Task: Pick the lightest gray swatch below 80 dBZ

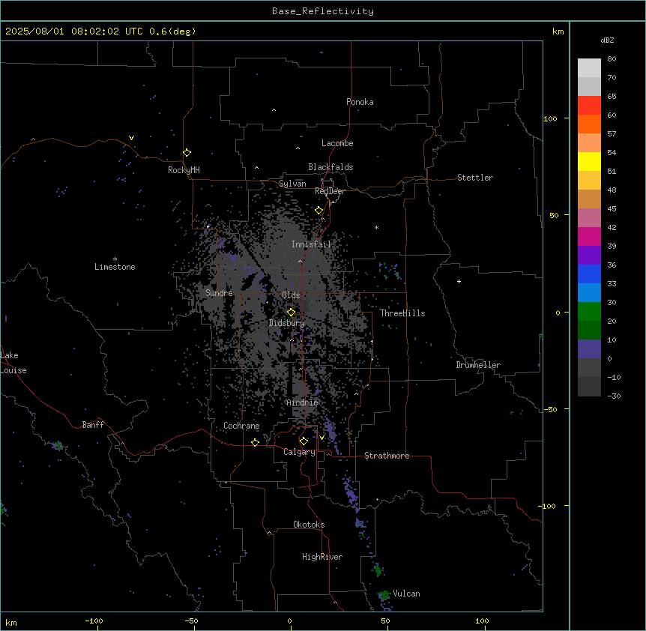Action: [x=589, y=68]
